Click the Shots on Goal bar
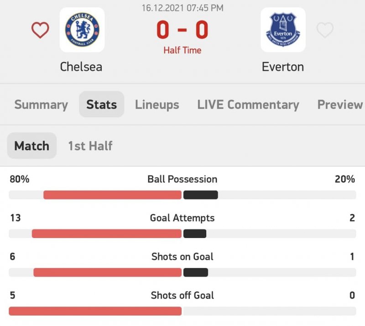 pos(182,273)
